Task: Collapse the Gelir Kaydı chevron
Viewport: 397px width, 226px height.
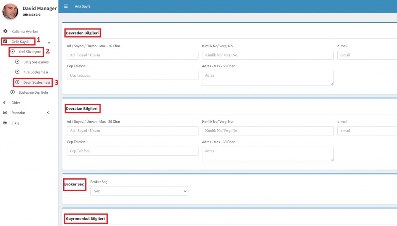Action: pos(49,42)
